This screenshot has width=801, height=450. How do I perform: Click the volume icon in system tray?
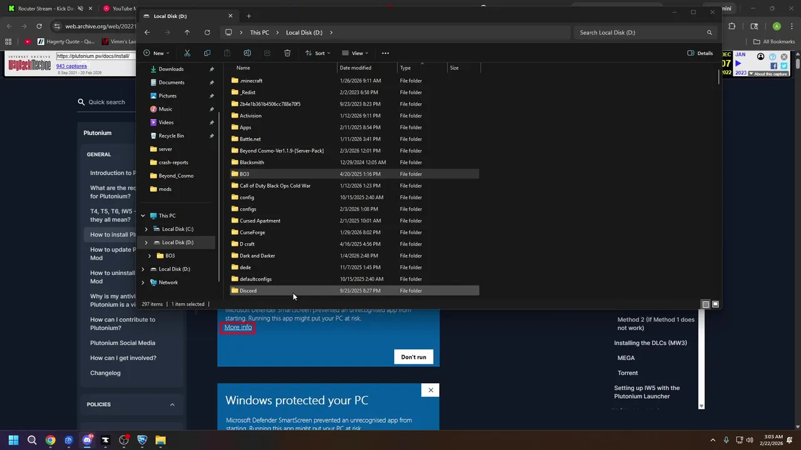click(x=750, y=440)
